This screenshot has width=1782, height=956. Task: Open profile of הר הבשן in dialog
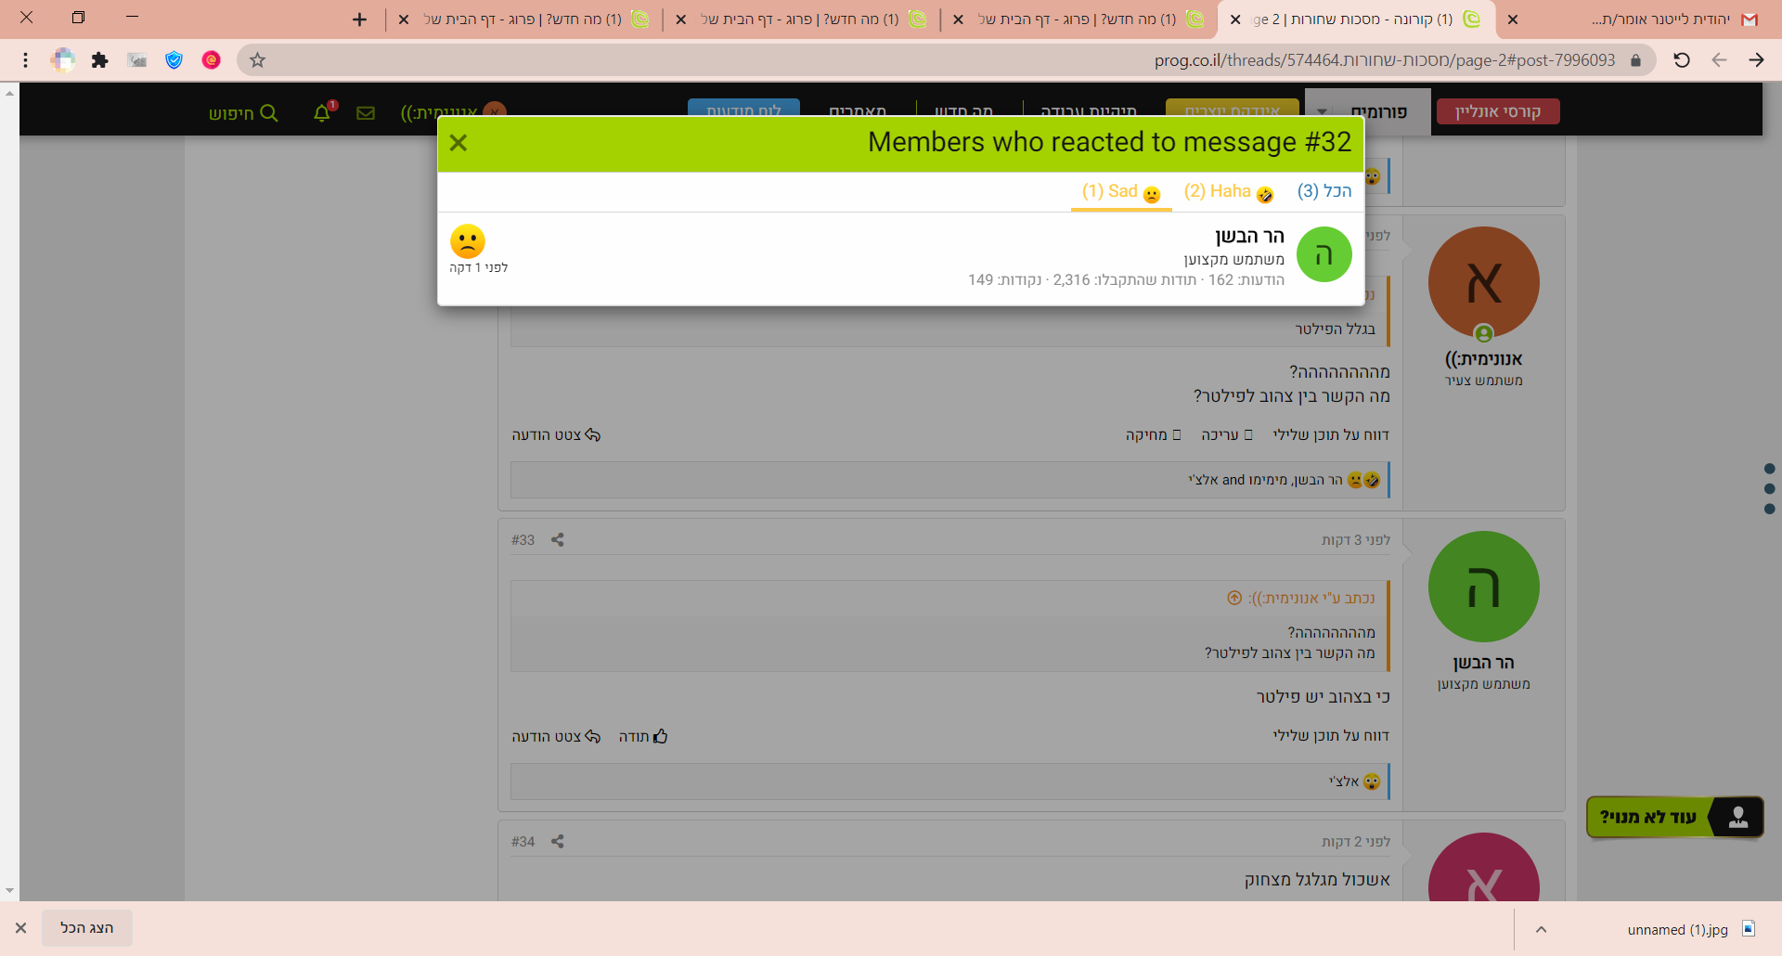(x=1250, y=237)
